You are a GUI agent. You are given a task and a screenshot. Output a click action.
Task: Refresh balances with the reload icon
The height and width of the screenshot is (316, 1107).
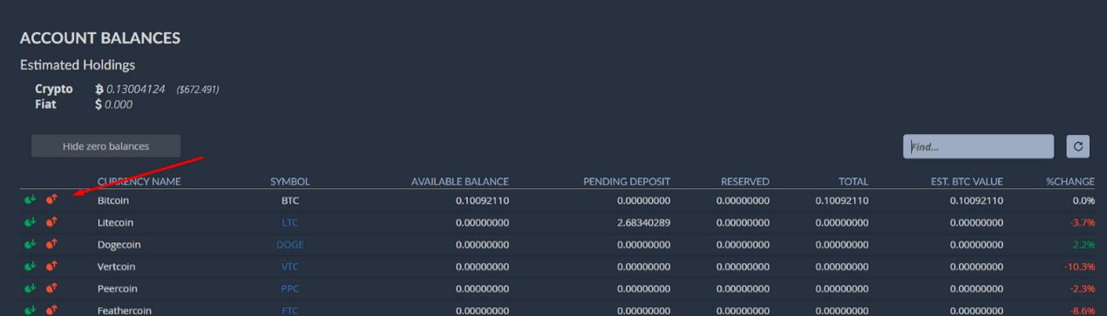coord(1078,146)
